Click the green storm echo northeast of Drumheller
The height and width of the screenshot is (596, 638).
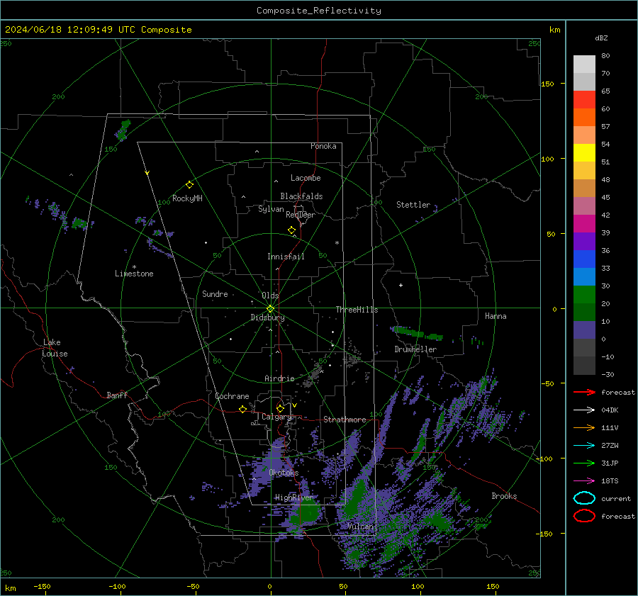pyautogui.click(x=417, y=333)
